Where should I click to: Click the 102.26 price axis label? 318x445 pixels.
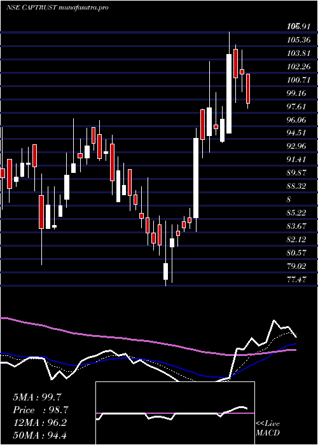tap(298, 67)
